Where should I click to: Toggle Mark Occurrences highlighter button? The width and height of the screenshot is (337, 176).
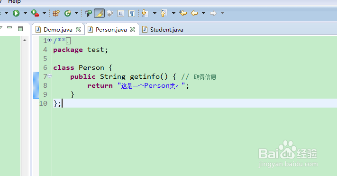99,13
